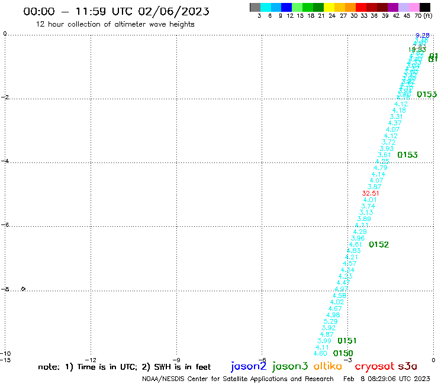Click the 4.97 wave height value
The image size is (438, 384).
click(341, 289)
